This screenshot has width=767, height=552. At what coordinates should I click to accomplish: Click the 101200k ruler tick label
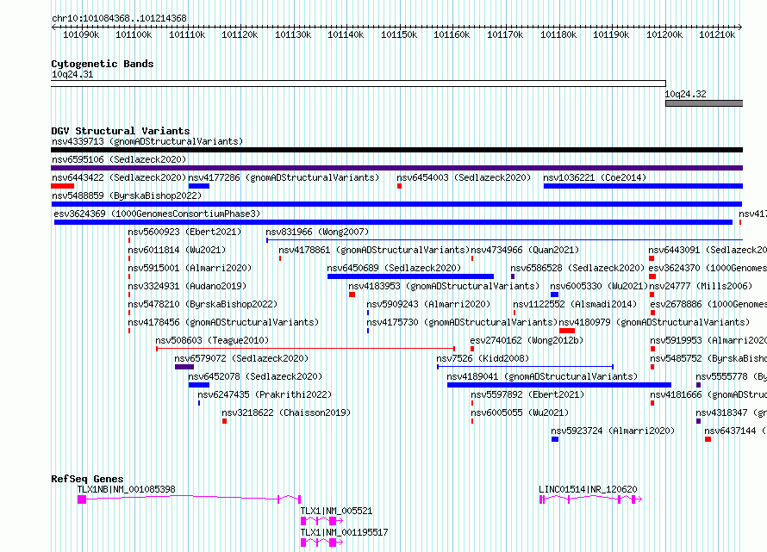coord(664,34)
